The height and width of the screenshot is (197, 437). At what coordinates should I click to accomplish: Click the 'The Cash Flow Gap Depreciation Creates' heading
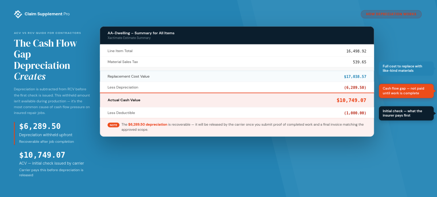tap(45, 60)
